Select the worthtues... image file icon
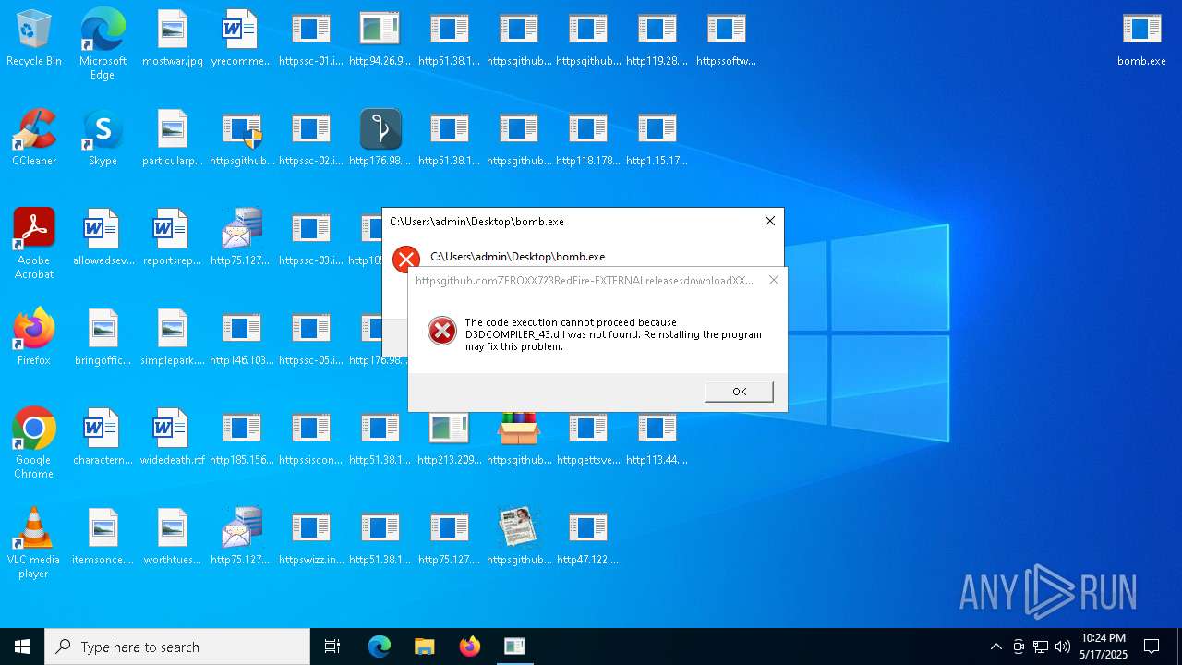Viewport: 1182px width, 665px height. [x=173, y=538]
